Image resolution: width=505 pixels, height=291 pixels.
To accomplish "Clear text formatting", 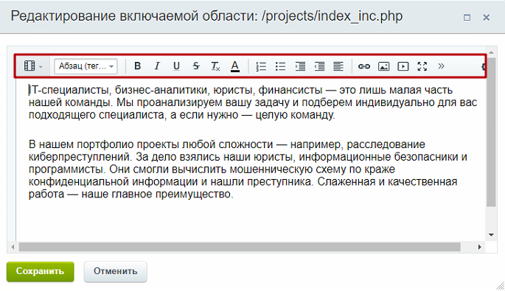I will [215, 66].
